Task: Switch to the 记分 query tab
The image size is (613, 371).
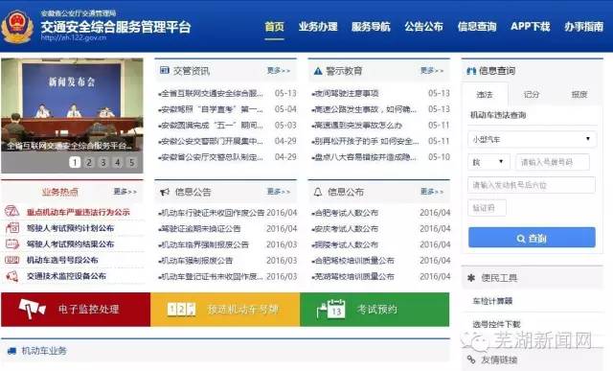Action: pyautogui.click(x=532, y=94)
